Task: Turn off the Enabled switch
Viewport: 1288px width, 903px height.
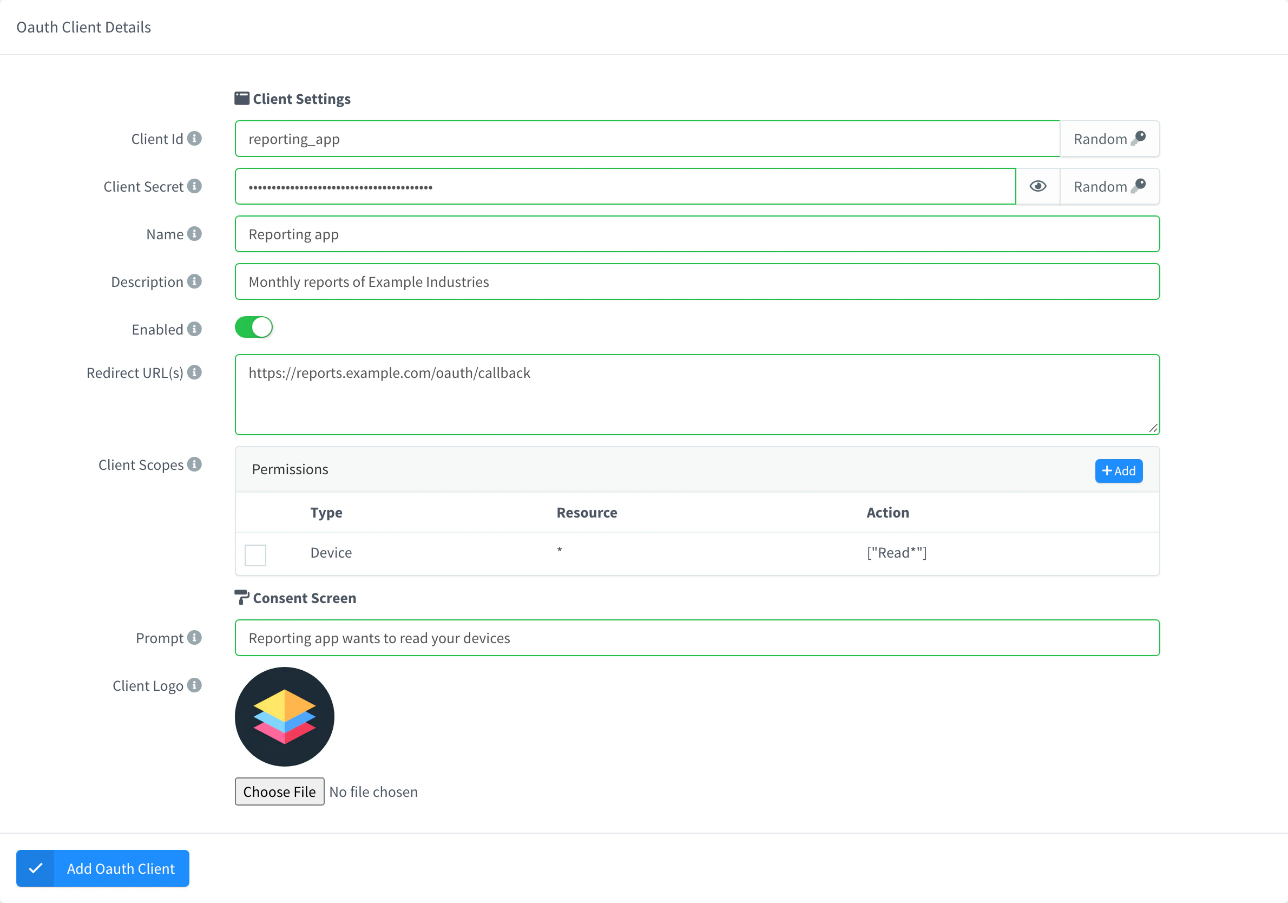Action: click(x=254, y=327)
